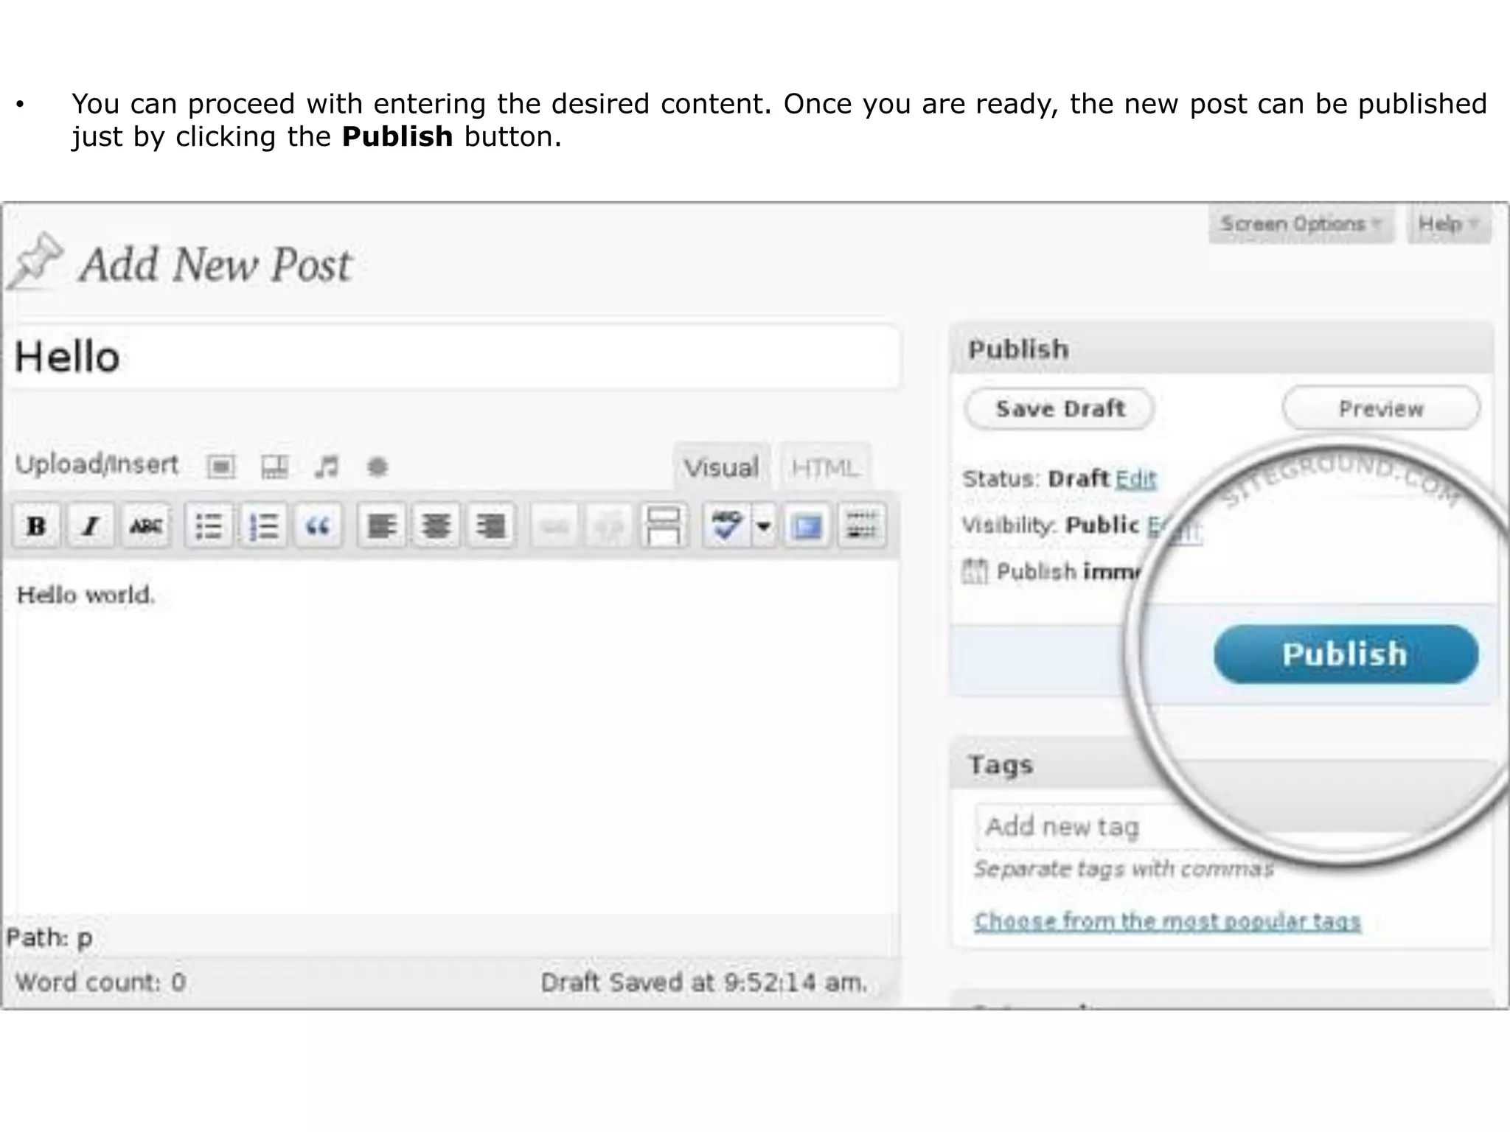The image size is (1510, 1132).
Task: Align text right
Action: coord(490,525)
